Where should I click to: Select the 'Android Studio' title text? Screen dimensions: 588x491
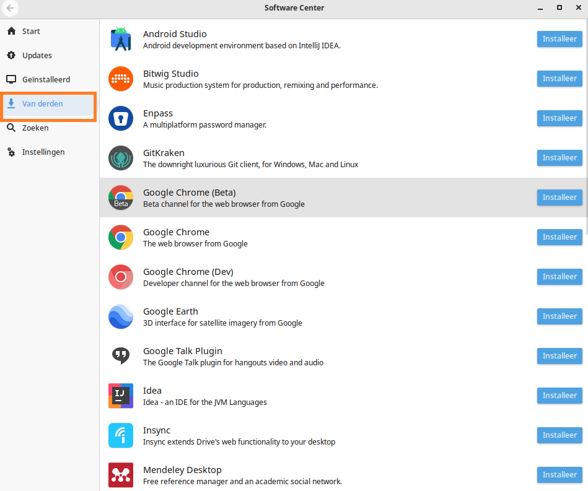coord(175,34)
